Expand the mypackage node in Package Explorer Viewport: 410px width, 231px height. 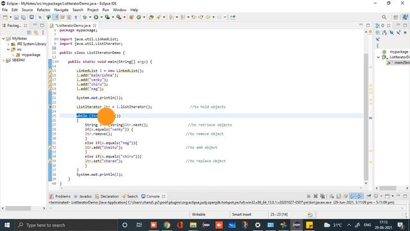13,55
